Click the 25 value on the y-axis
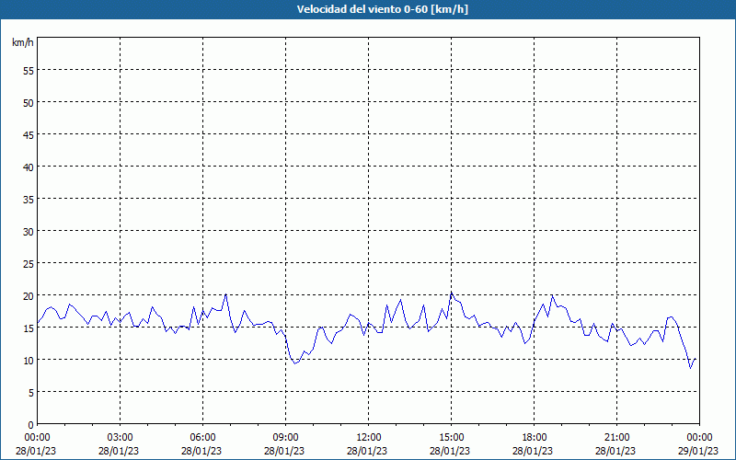This screenshot has height=460, width=736. (29, 264)
